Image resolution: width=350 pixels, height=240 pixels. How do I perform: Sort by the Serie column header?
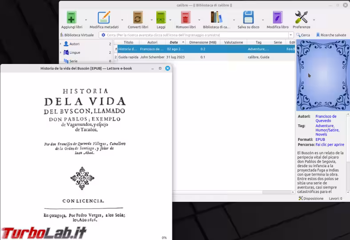pyautogui.click(x=278, y=42)
